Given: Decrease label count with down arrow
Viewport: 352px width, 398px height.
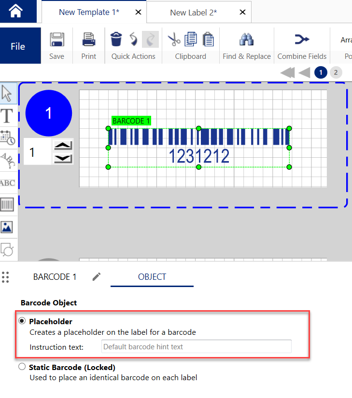Looking at the screenshot, I should coord(63,159).
